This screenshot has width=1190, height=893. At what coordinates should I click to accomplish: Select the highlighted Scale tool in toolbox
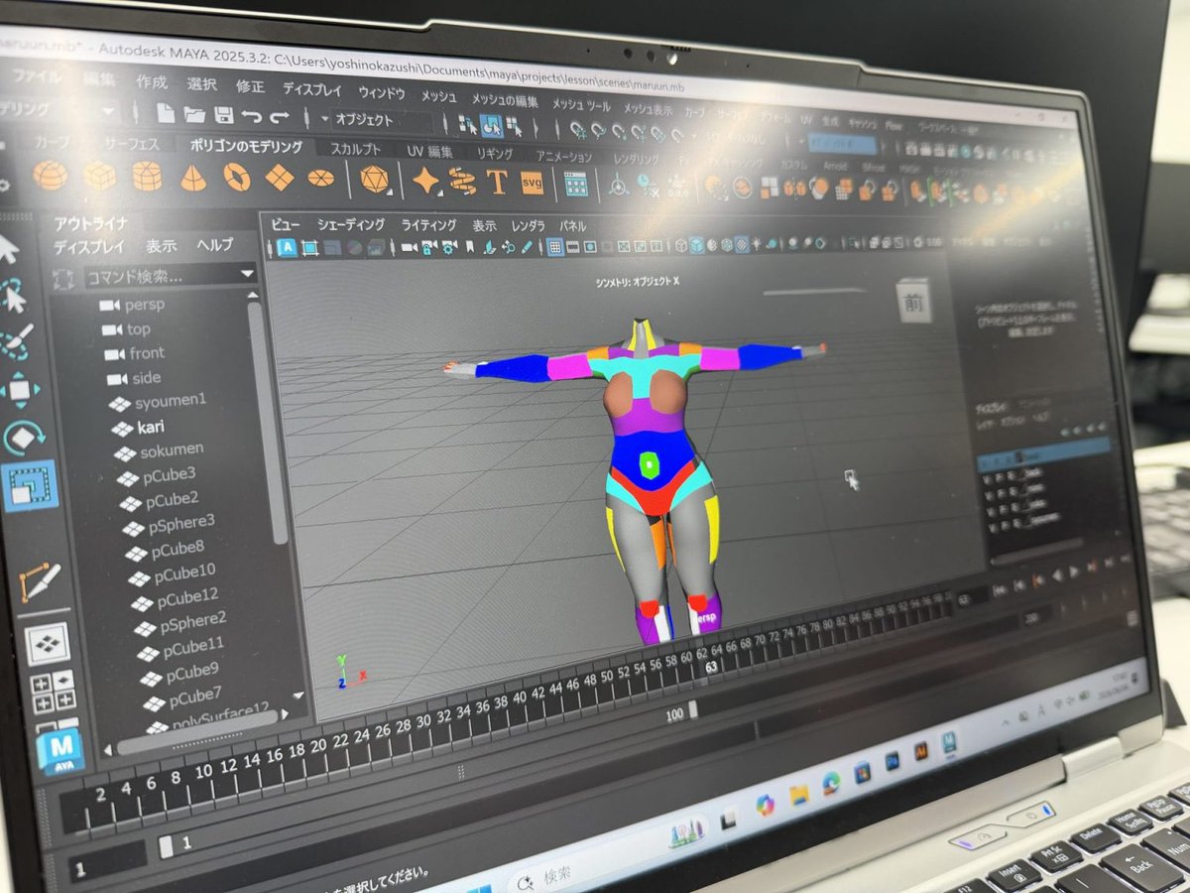pos(30,485)
